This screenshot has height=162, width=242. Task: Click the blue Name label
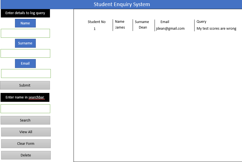click(x=25, y=23)
